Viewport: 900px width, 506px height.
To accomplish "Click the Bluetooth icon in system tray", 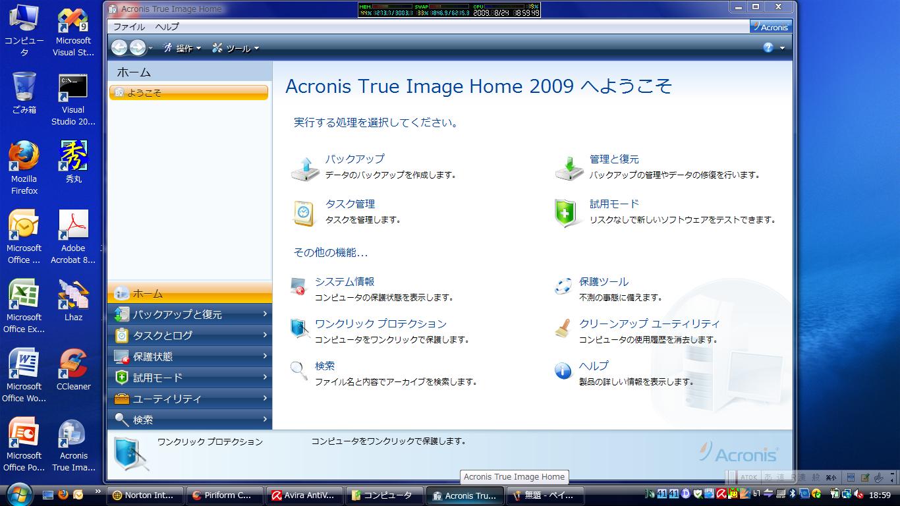I will pyautogui.click(x=793, y=494).
